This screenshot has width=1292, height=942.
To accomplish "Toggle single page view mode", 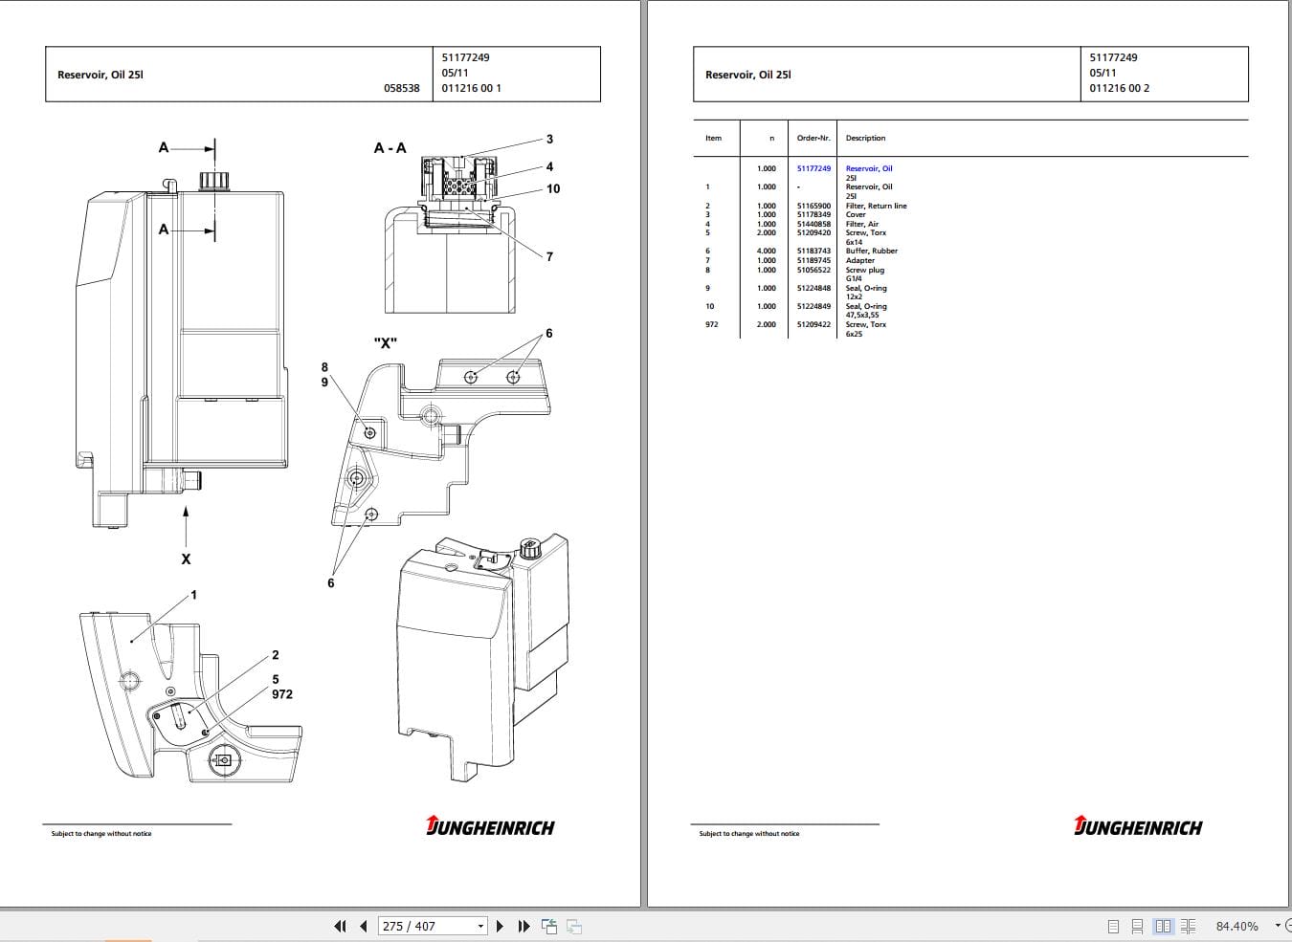I will point(1113,926).
